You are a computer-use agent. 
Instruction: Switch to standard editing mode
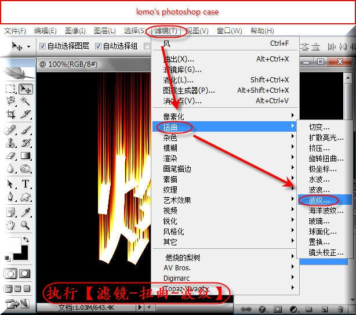click(10, 274)
